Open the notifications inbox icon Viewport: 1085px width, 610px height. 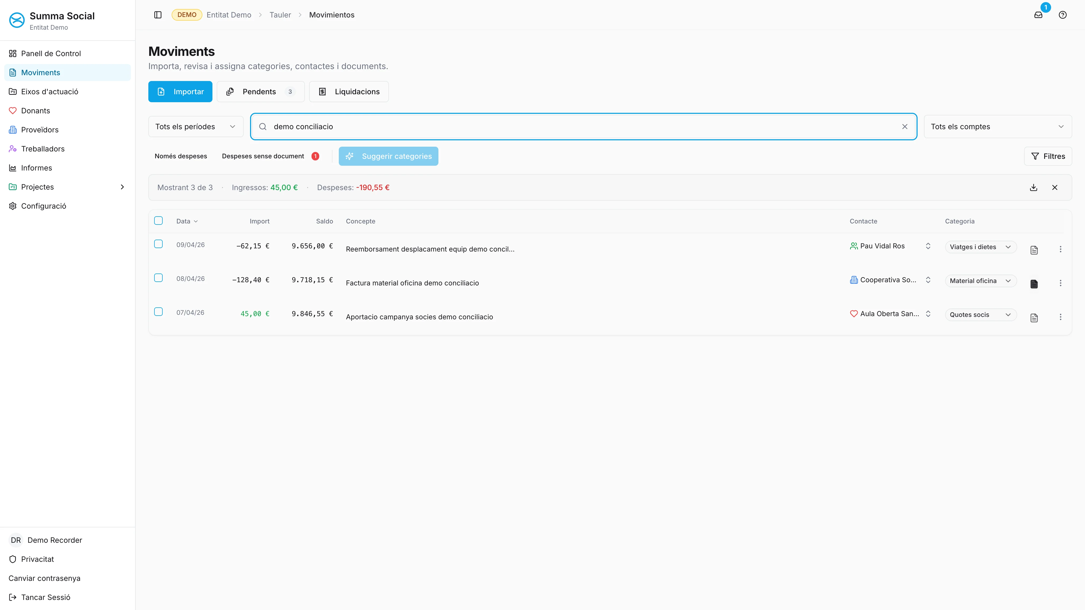(x=1038, y=15)
